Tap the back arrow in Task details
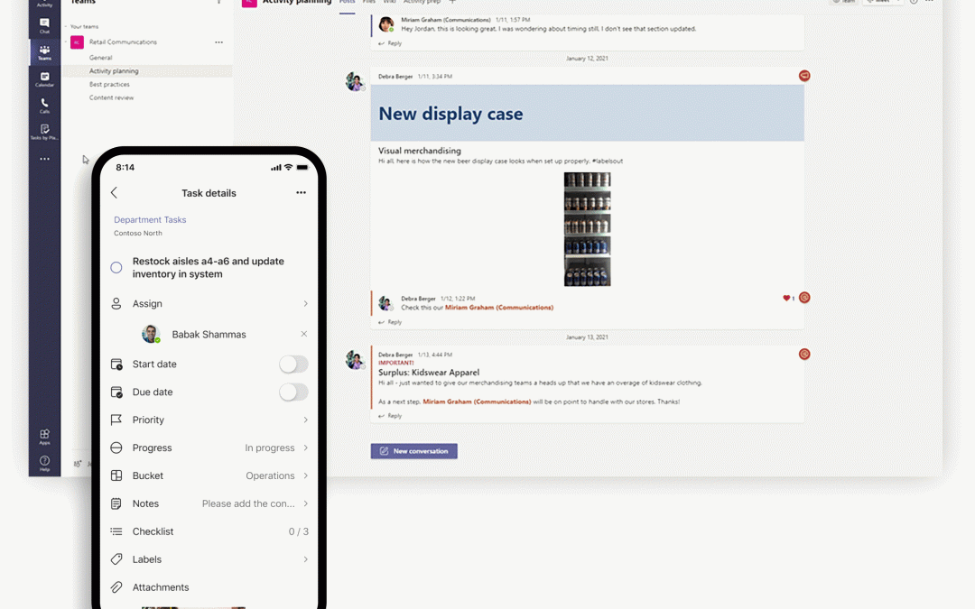Image resolution: width=975 pixels, height=609 pixels. (x=115, y=193)
